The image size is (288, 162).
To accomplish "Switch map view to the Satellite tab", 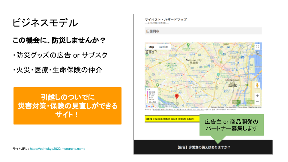I will click(x=163, y=47).
